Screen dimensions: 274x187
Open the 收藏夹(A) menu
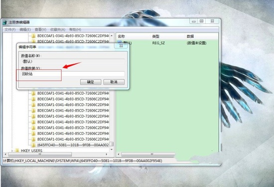click(x=58, y=29)
